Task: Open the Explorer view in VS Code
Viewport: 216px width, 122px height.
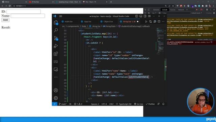Action: click(x=56, y=22)
